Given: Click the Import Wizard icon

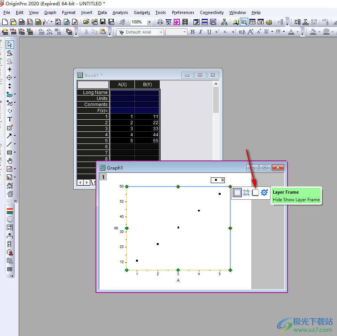Looking at the screenshot, I should click(x=5, y=32).
